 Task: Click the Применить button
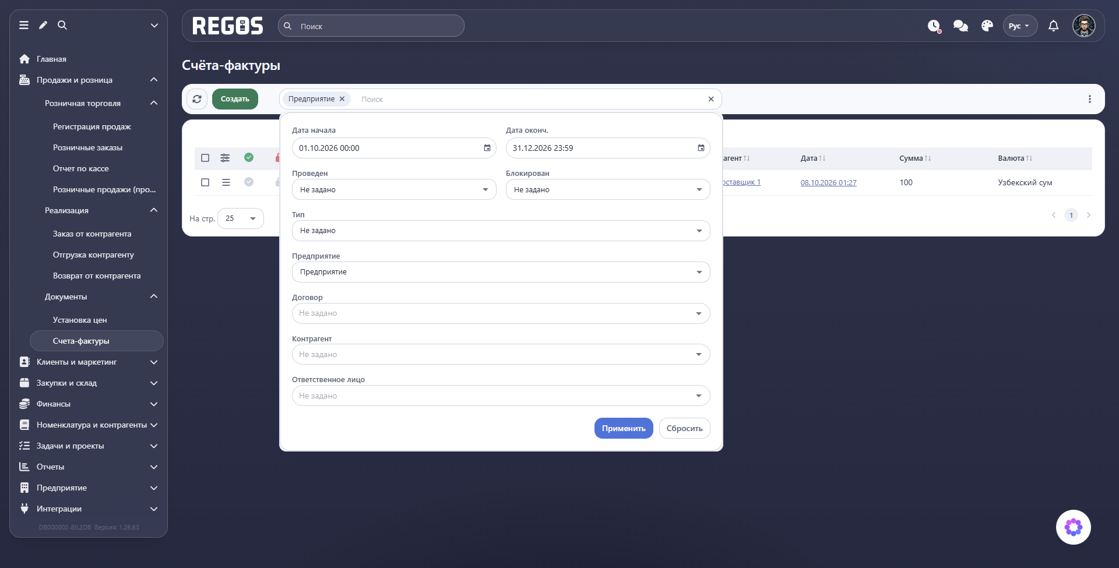coord(624,428)
